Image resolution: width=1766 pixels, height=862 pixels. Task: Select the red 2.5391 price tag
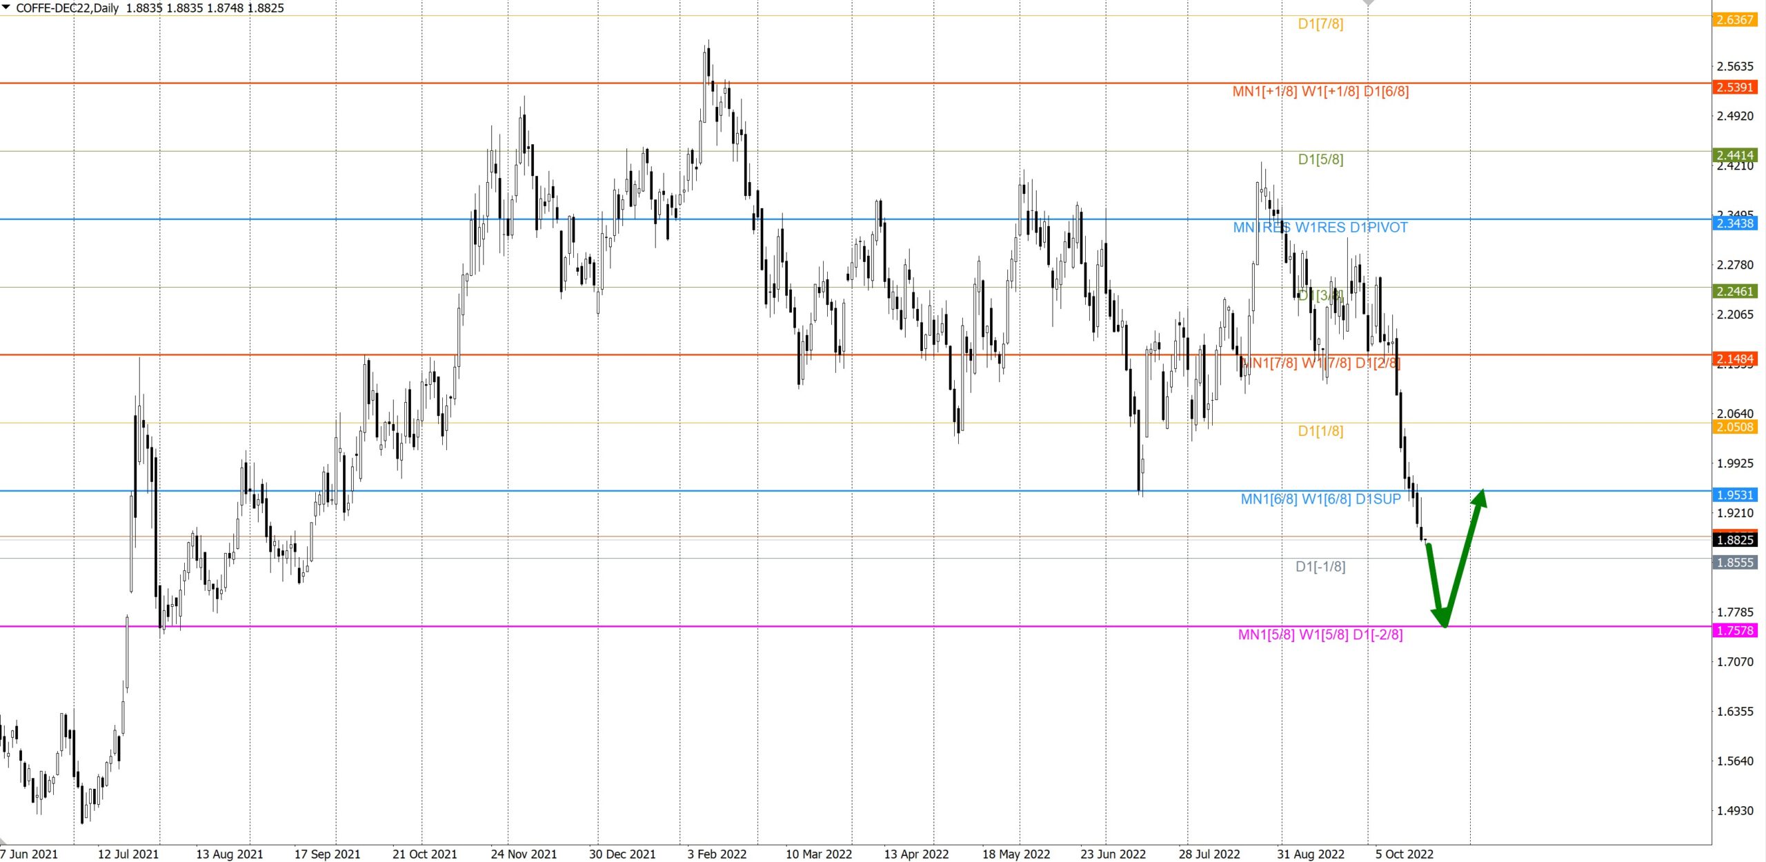click(x=1735, y=87)
